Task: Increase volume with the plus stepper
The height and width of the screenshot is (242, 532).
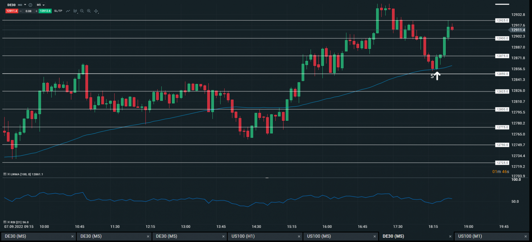Action: [x=36, y=11]
